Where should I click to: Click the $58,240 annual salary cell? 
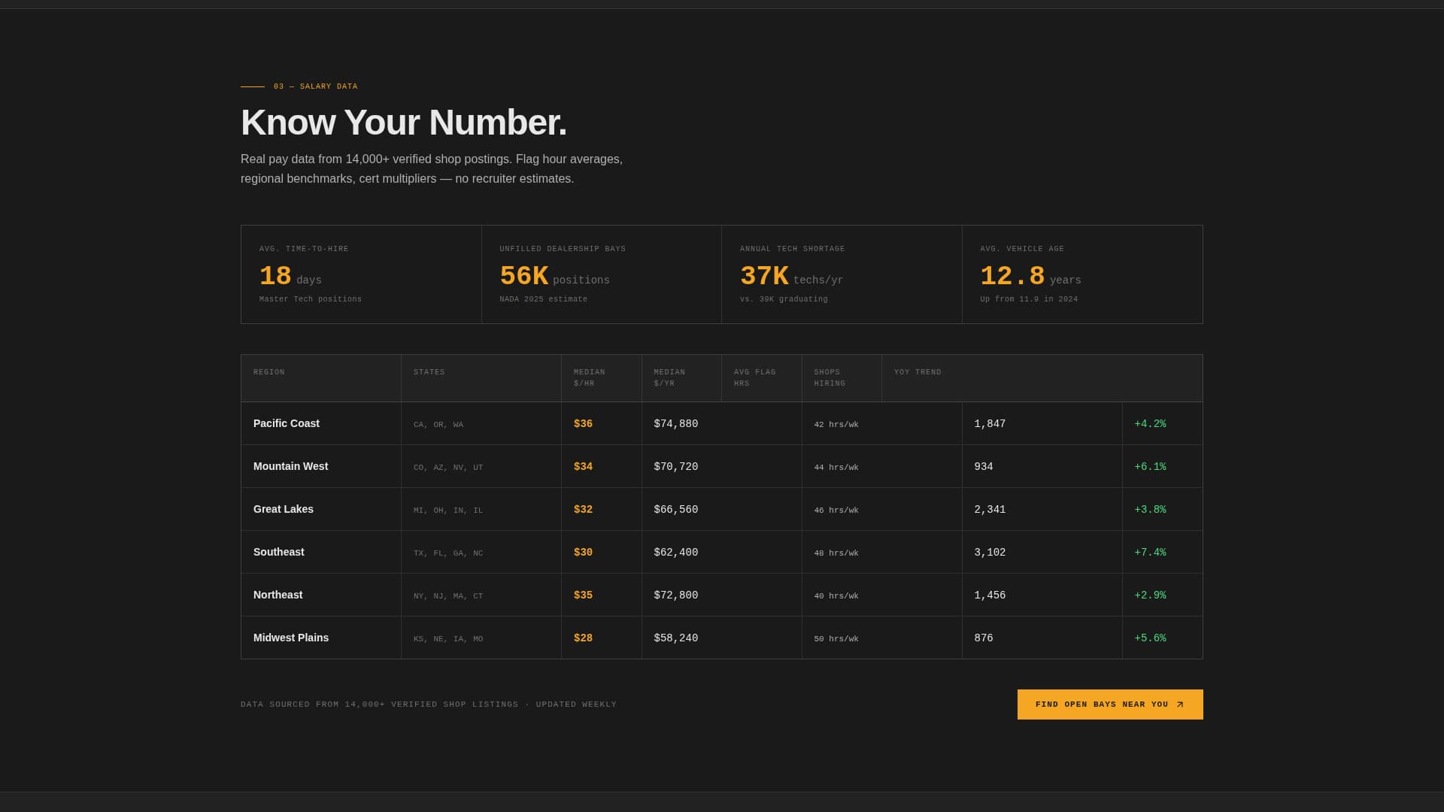pyautogui.click(x=722, y=638)
